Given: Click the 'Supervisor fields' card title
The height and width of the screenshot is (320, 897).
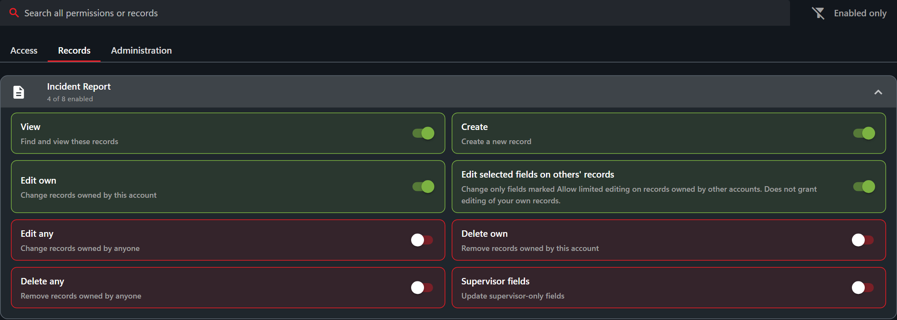Looking at the screenshot, I should click(x=495, y=281).
